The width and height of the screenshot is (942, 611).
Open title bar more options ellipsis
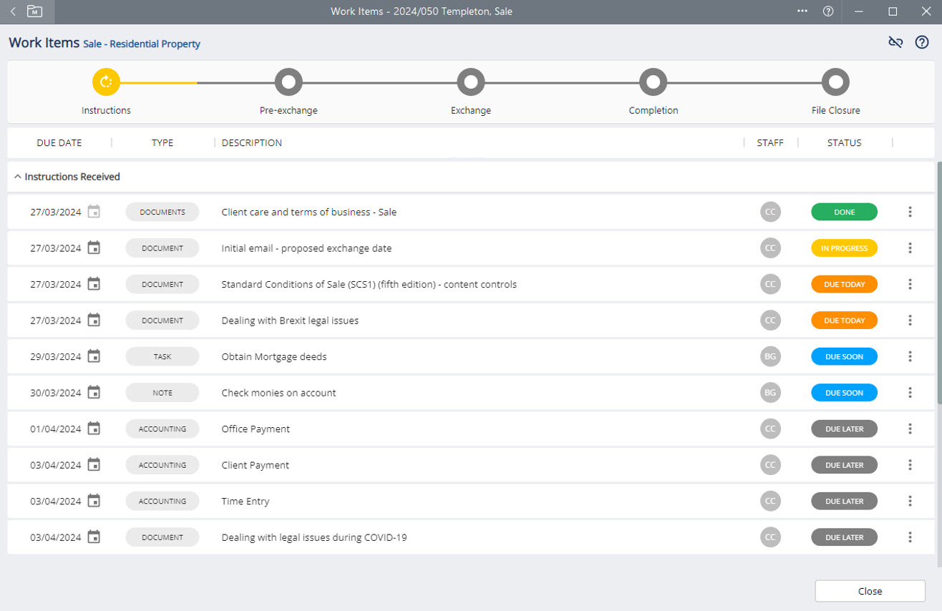click(802, 11)
